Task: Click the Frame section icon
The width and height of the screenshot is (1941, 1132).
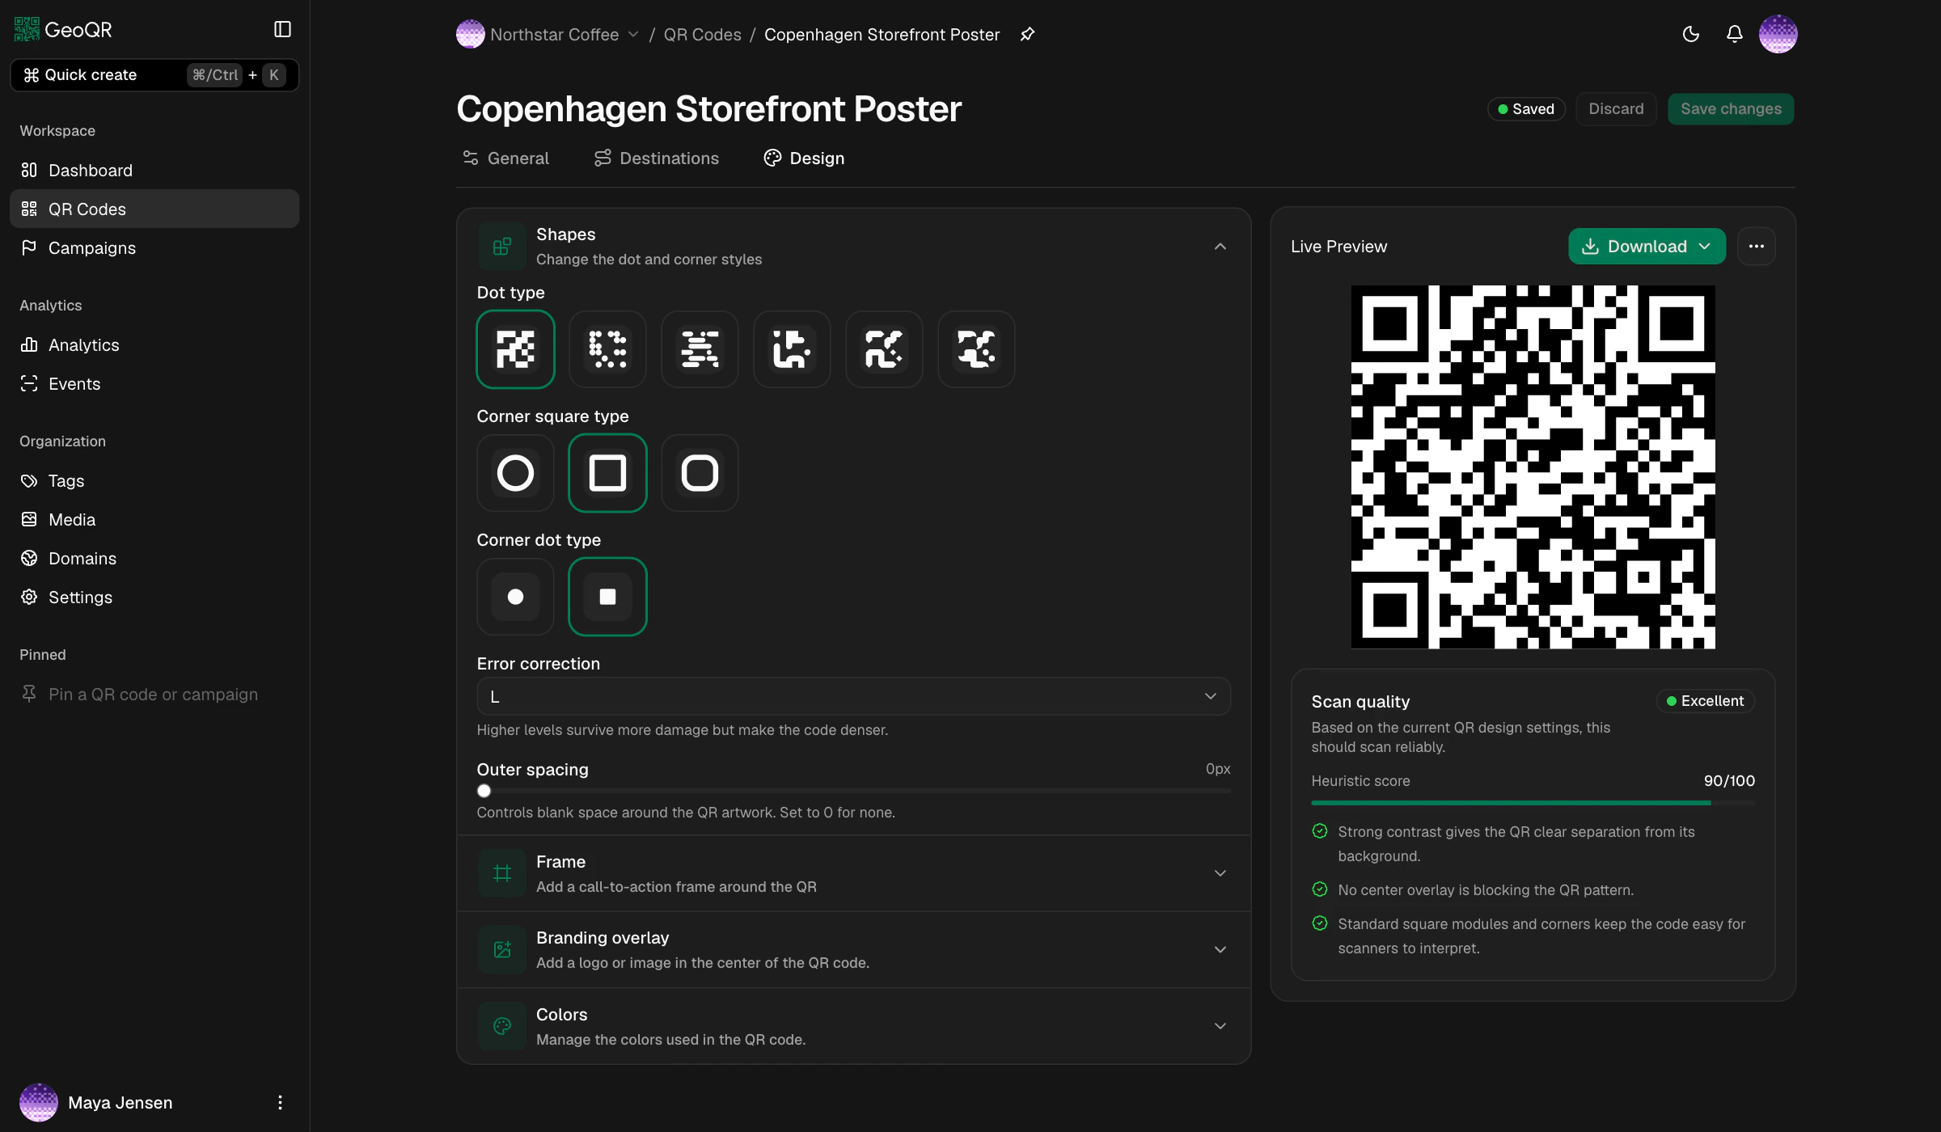Action: pos(502,874)
